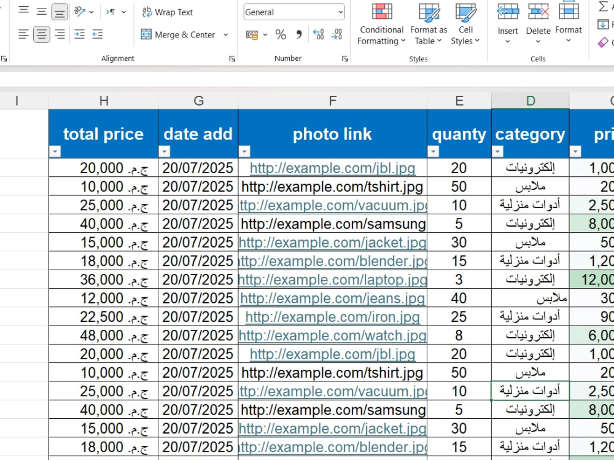Open the iron.jpg hyperlink
The height and width of the screenshot is (460, 614).
[x=332, y=317]
